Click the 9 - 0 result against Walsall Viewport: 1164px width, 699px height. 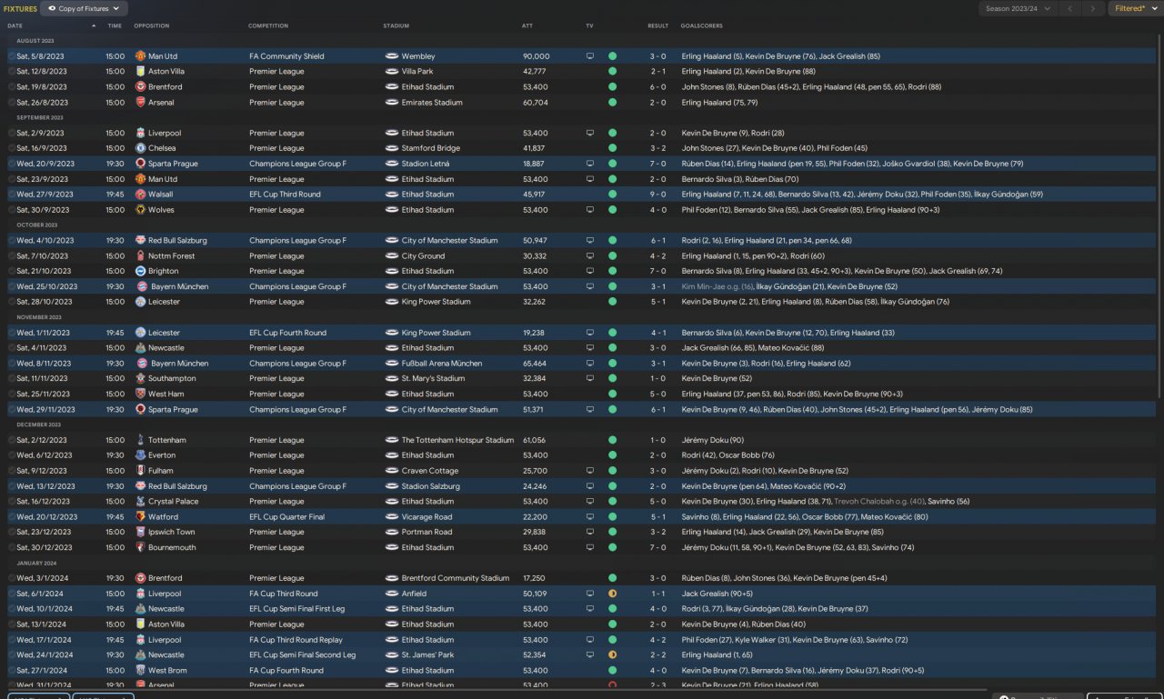[x=658, y=195]
